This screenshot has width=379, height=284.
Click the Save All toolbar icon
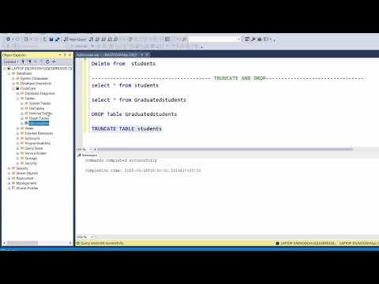click(57, 39)
